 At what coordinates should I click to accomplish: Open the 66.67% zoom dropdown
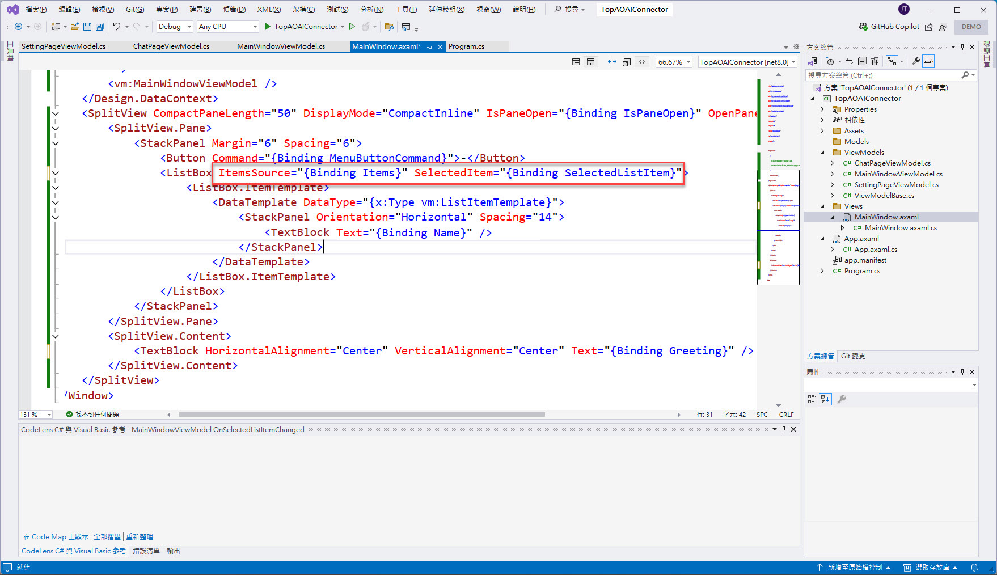coord(674,62)
